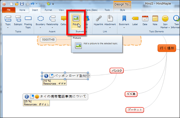Screen dimensions: 180x118
Task: Open the Tools ribbon tab
Action: (x=107, y=10)
